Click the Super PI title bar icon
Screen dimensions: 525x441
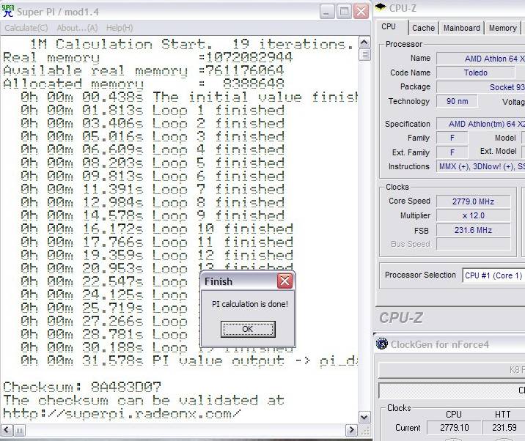click(9, 11)
